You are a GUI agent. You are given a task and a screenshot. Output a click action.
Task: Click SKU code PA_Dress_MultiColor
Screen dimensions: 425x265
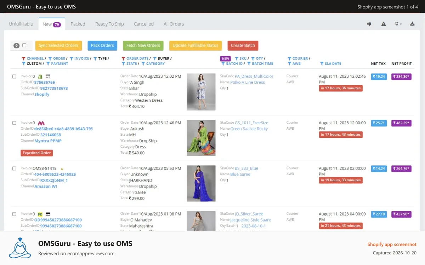click(x=254, y=76)
